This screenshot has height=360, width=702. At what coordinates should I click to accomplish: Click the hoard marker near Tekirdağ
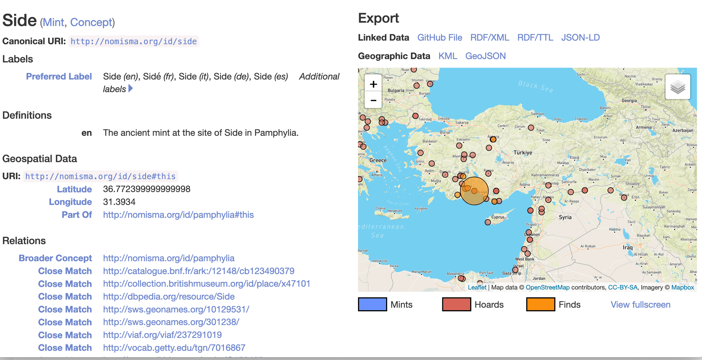click(416, 116)
